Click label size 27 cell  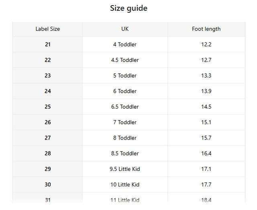tap(48, 138)
